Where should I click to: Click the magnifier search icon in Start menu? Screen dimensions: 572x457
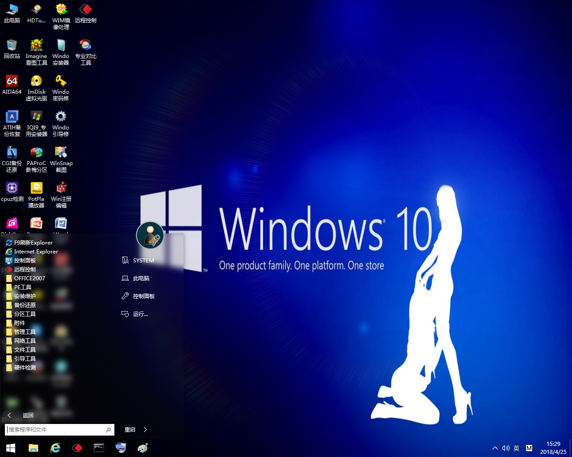coord(108,430)
